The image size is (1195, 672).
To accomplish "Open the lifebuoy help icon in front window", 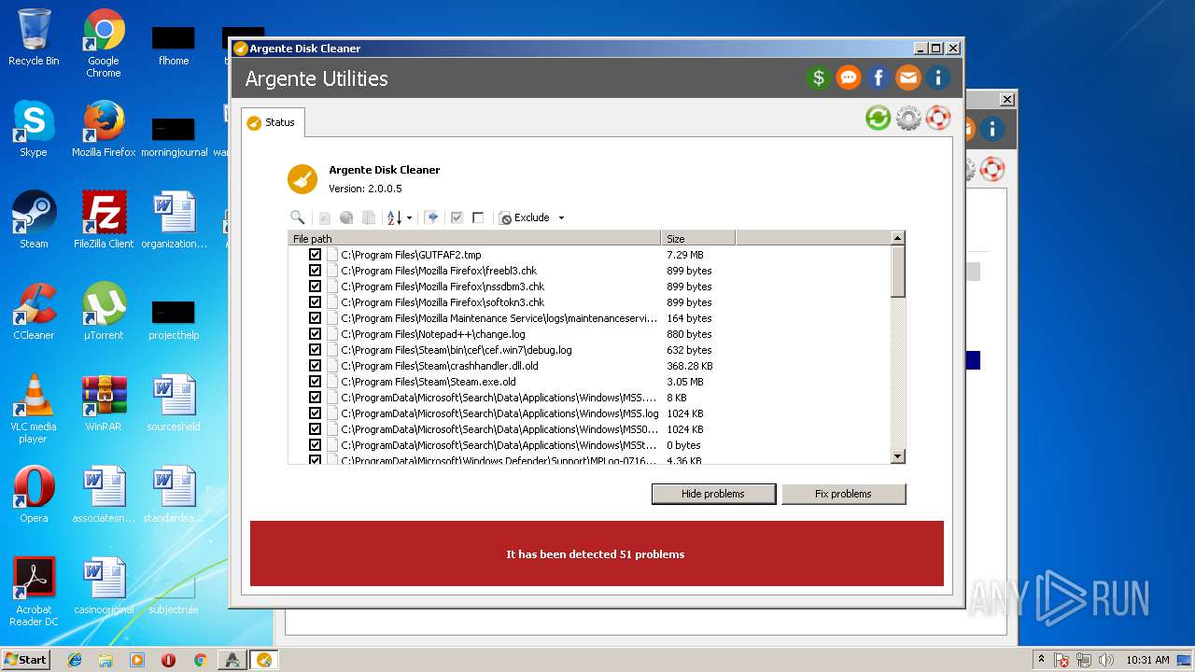I will point(938,118).
